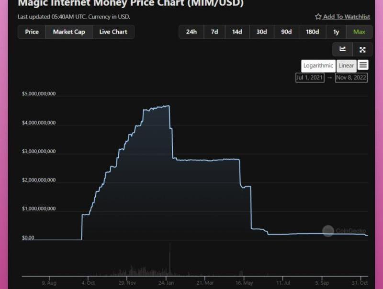Click the 29. Nov timeline label
383x289 pixels.
click(127, 283)
